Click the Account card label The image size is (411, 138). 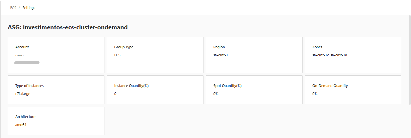22,47
